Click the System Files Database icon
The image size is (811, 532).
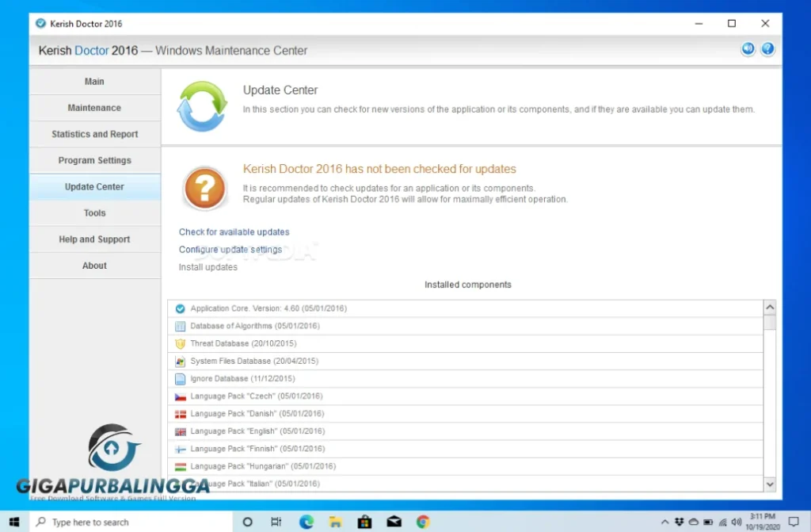click(x=180, y=361)
